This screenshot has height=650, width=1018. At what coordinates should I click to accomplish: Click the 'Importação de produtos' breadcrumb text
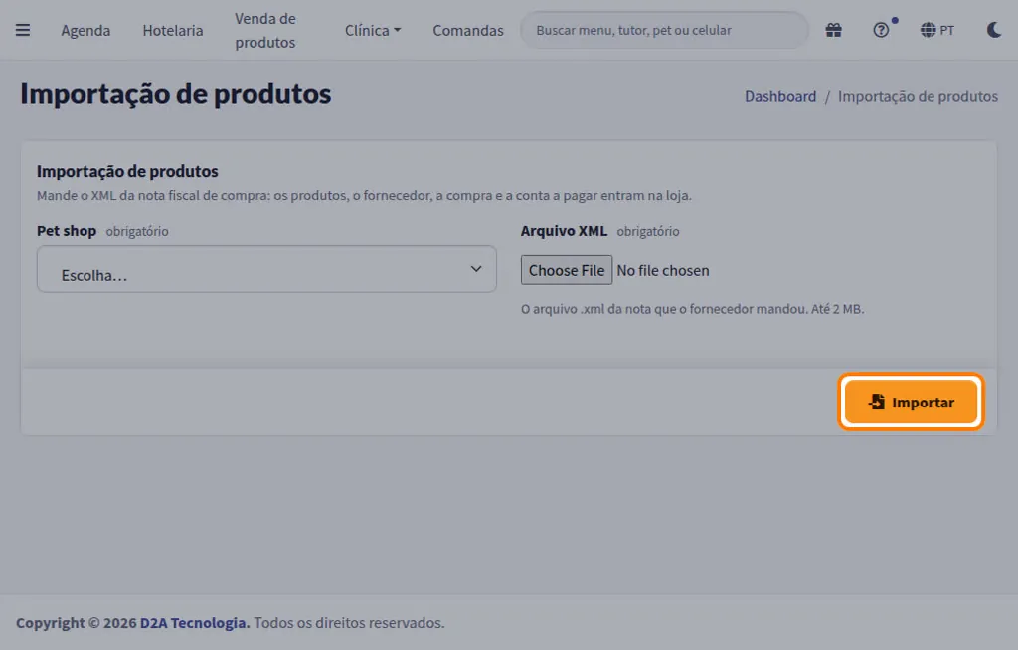click(x=918, y=96)
